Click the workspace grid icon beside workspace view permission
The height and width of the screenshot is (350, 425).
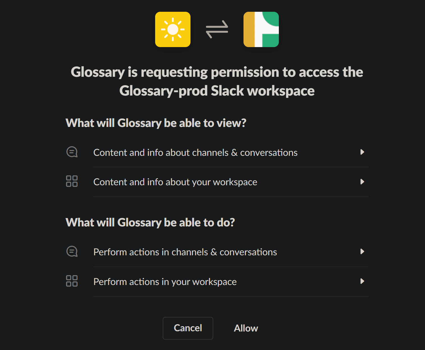click(x=72, y=182)
